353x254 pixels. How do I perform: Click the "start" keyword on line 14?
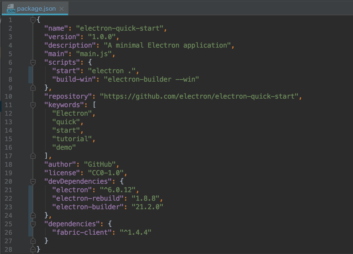(x=66, y=130)
